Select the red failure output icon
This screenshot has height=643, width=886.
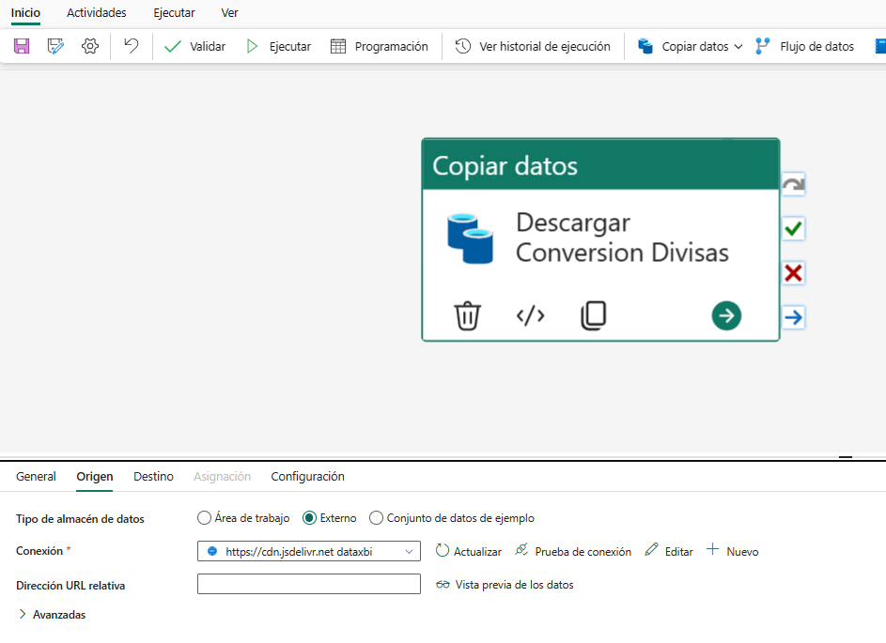tap(792, 272)
